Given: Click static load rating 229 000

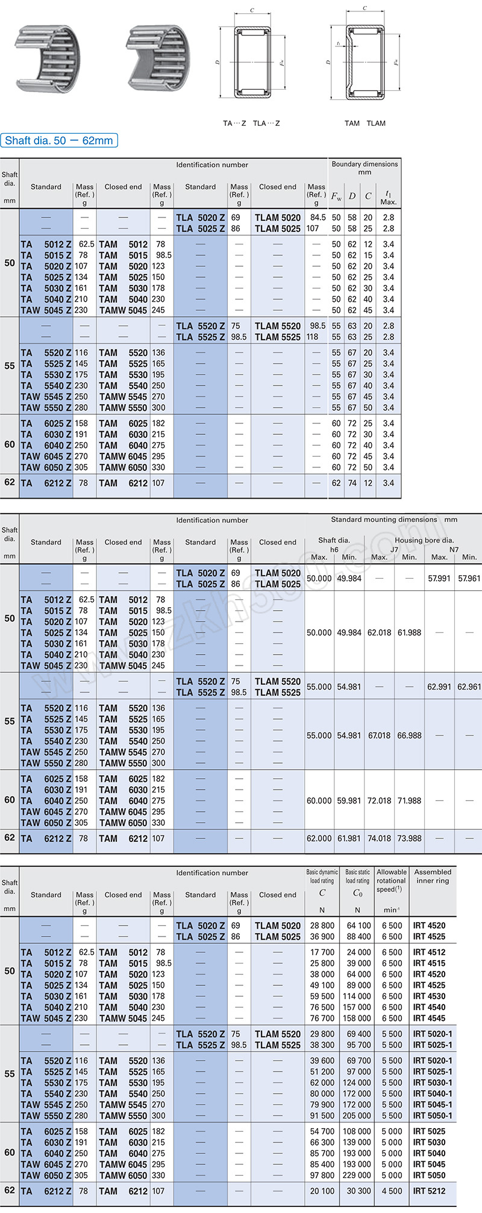Looking at the screenshot, I should [357, 1175].
